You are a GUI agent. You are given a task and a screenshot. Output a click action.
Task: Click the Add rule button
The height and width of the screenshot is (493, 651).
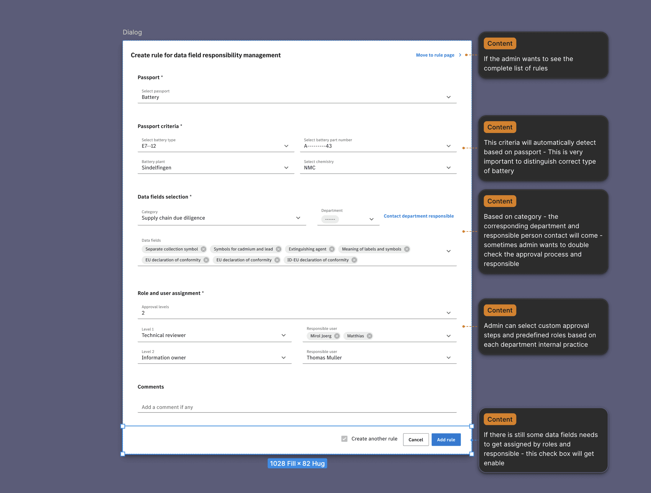point(446,440)
